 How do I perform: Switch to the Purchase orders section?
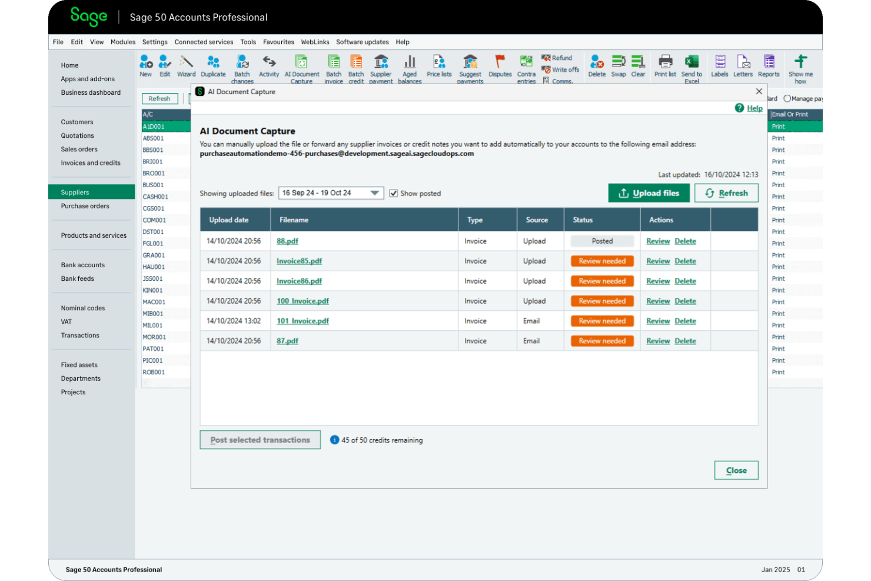coord(85,206)
